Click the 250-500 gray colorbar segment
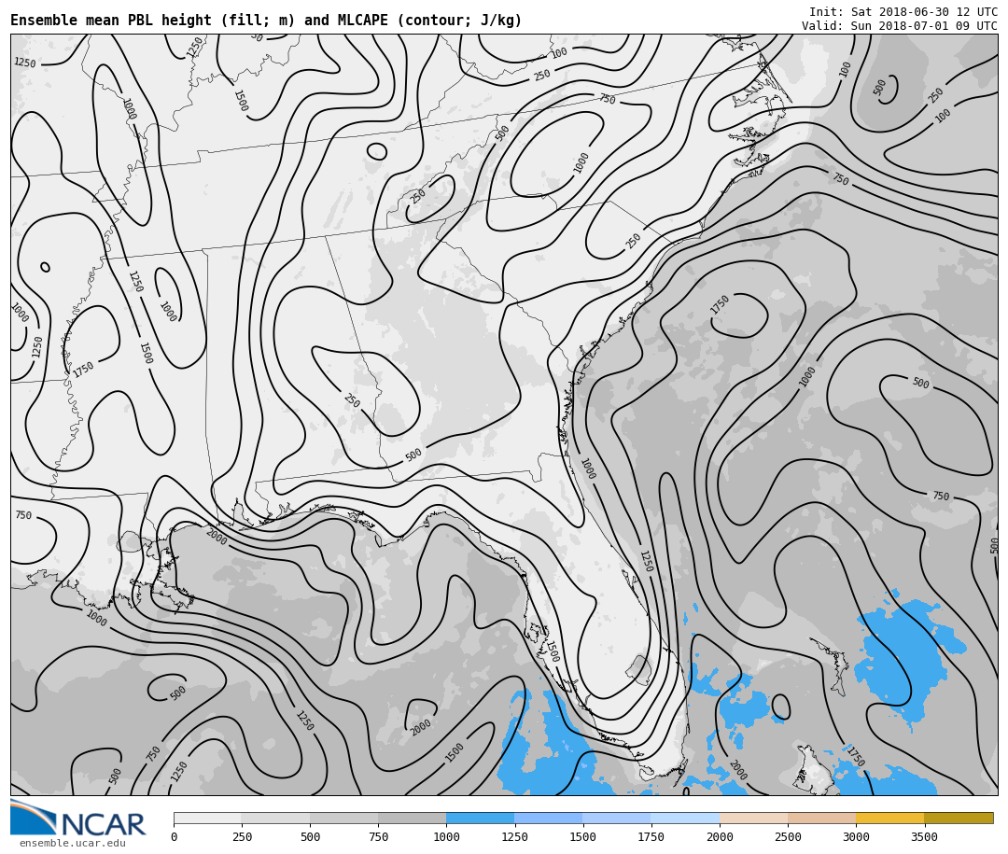The image size is (1008, 854). (x=275, y=818)
